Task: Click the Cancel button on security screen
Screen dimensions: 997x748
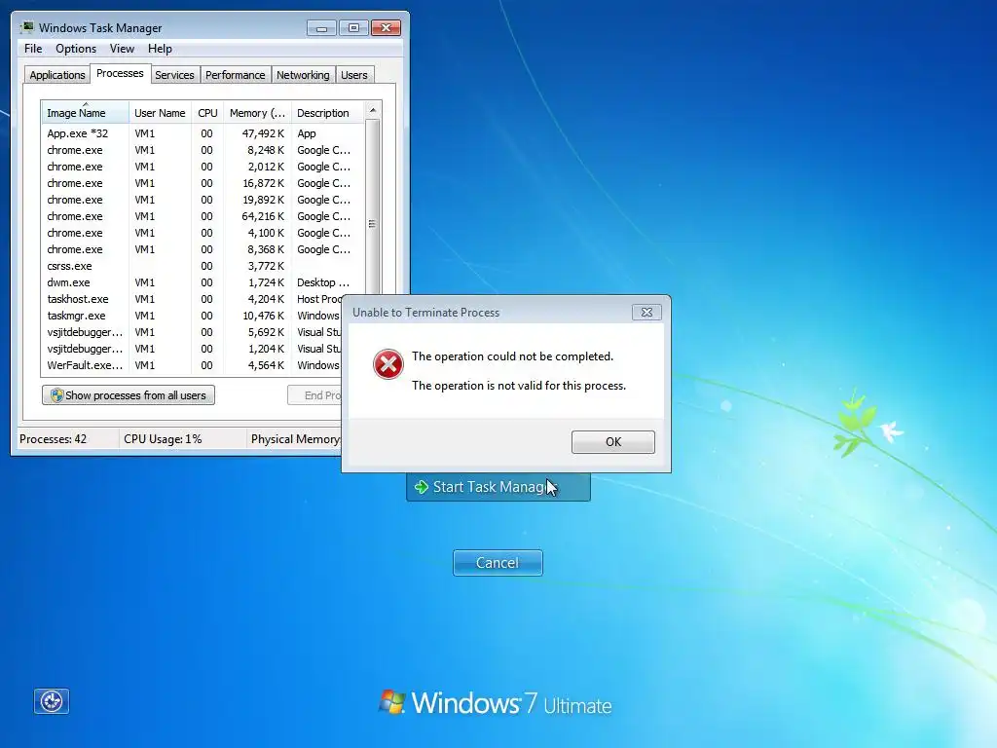Action: click(498, 562)
